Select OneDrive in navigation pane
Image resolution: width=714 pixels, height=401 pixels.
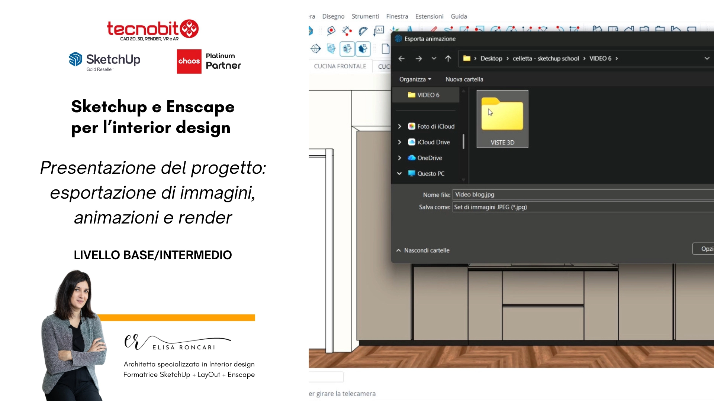pyautogui.click(x=425, y=158)
